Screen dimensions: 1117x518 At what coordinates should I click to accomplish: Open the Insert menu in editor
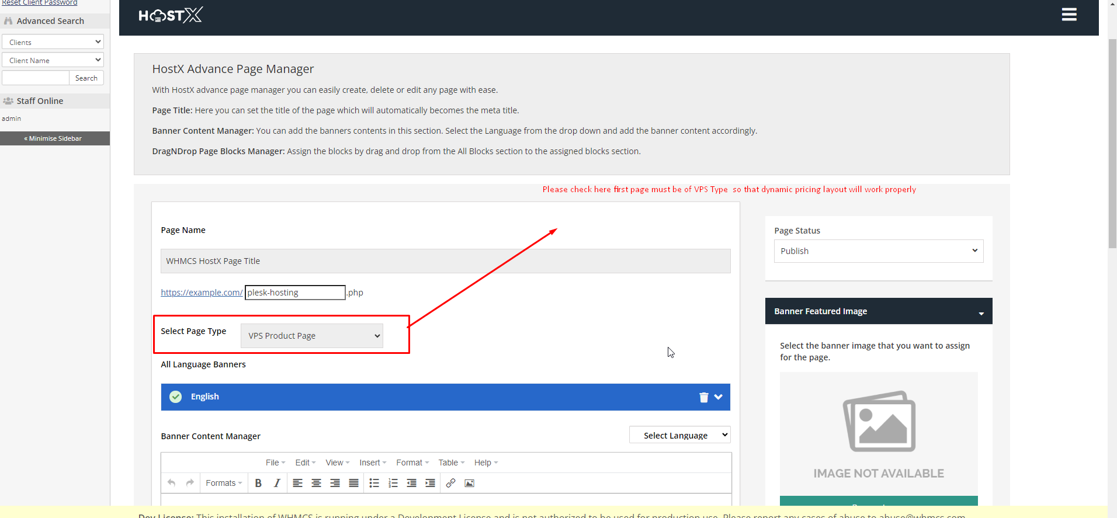372,463
